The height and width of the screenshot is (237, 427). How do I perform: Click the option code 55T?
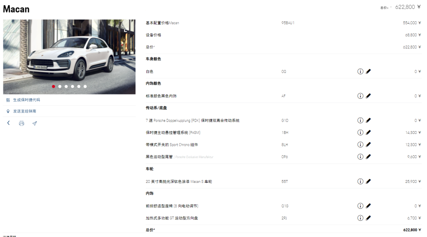285,181
